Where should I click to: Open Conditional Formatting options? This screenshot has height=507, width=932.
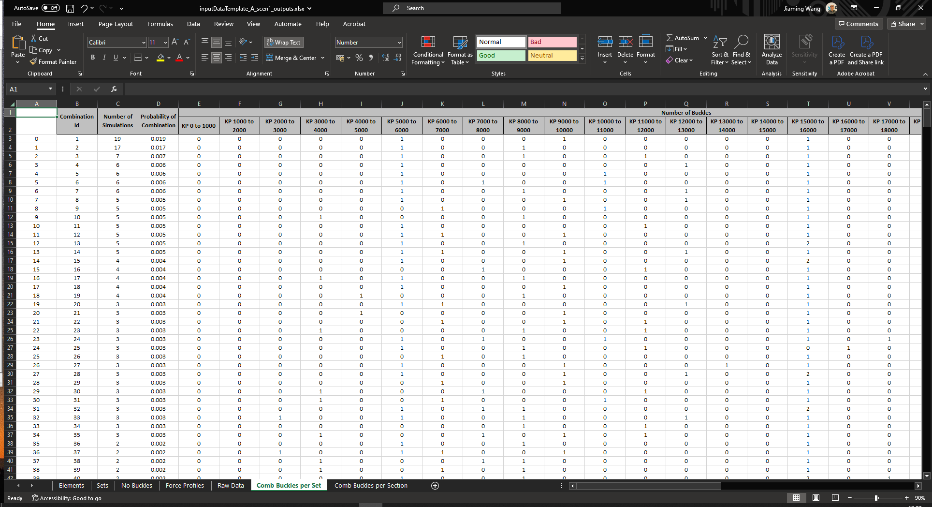(x=427, y=50)
